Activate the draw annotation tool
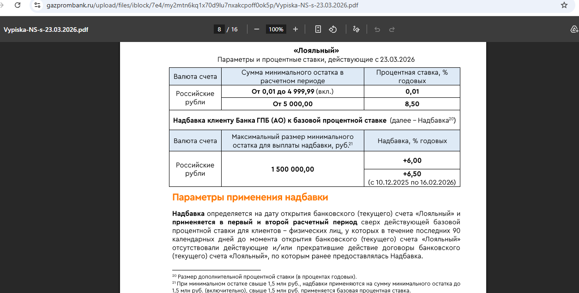Image resolution: width=579 pixels, height=293 pixels. (356, 29)
